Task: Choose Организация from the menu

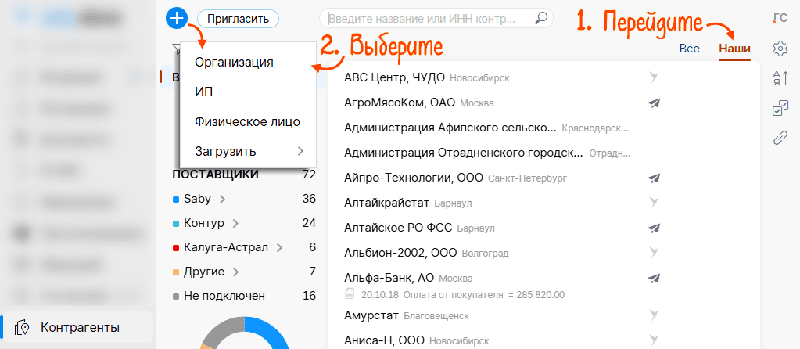Action: coord(249,63)
